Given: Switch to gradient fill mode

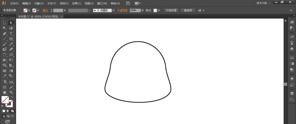Looking at the screenshot, I should point(8,111).
